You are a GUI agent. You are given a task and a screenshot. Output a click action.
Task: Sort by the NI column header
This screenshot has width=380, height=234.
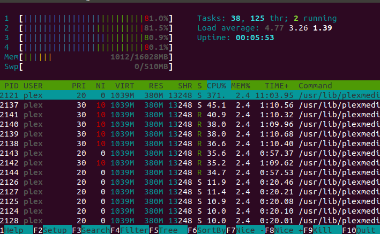point(100,86)
